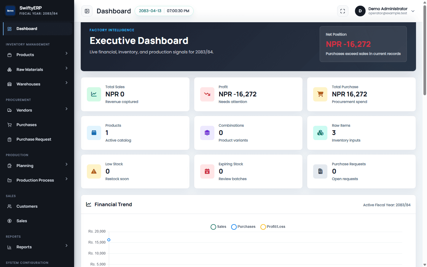Click the Active Fiscal Year: 2083/84 text
The width and height of the screenshot is (427, 267).
pos(387,205)
